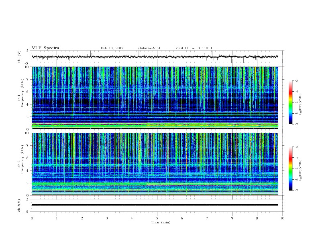Image resolution: width=318 pixels, height=245 pixels.
Task: Click the ch.1 frequency axis "4" tick label
Action: coord(28,104)
